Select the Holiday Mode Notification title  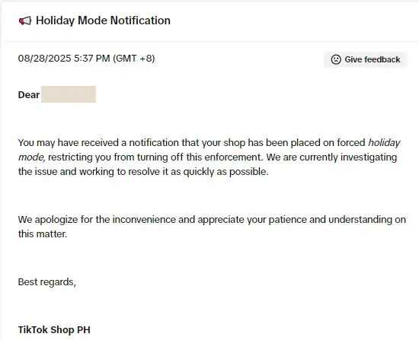(x=103, y=21)
